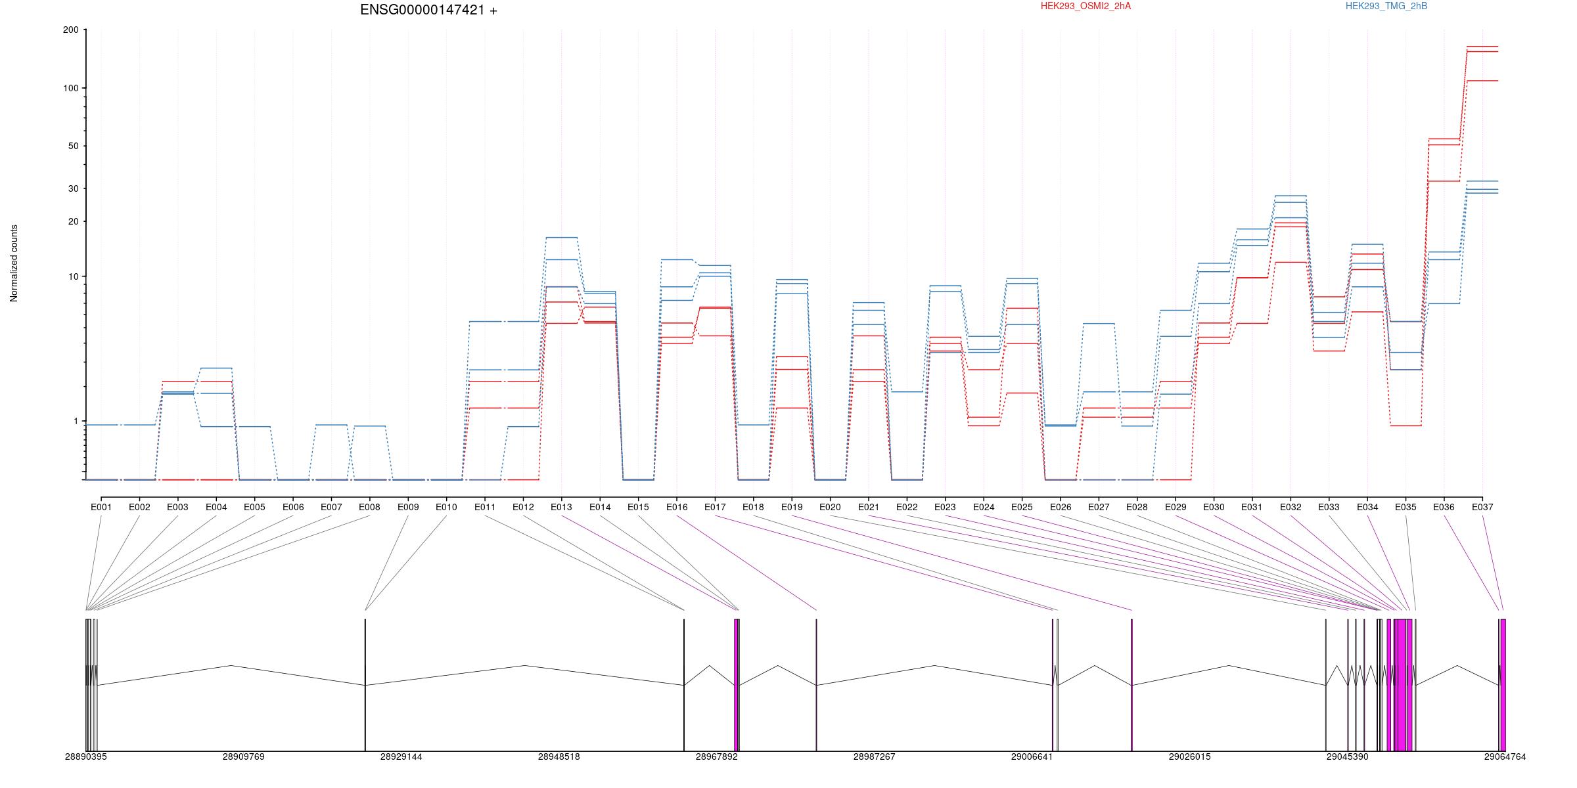Click the magenta exon block near 28967892
Viewport: 1577px width, 788px height.
coord(736,685)
